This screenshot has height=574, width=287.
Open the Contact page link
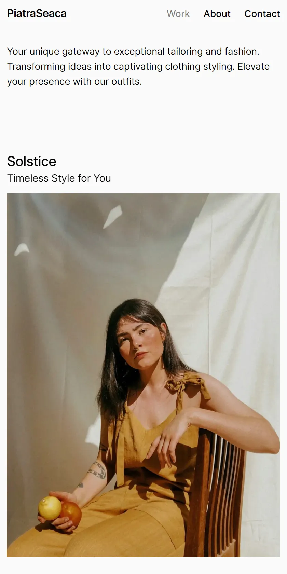click(x=262, y=14)
